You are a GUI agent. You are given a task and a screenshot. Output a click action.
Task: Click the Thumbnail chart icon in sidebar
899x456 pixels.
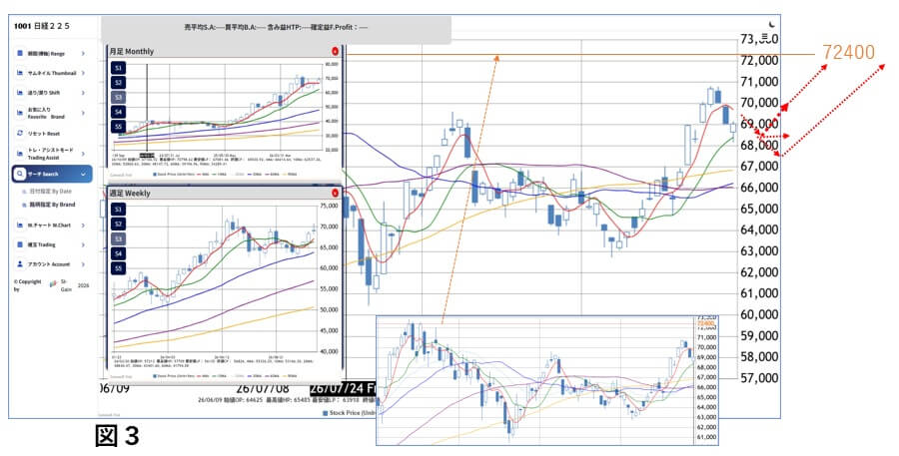click(20, 73)
